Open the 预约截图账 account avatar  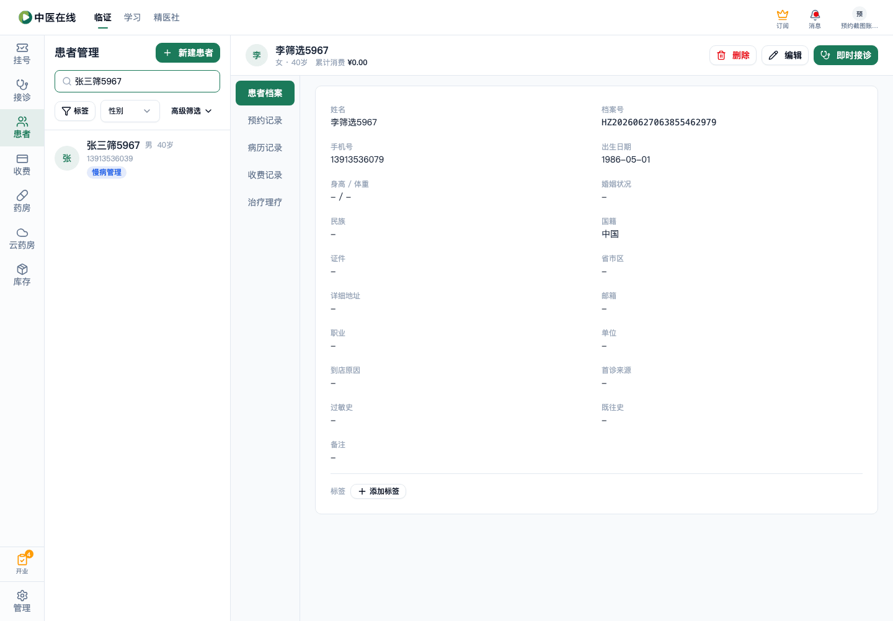tap(859, 19)
